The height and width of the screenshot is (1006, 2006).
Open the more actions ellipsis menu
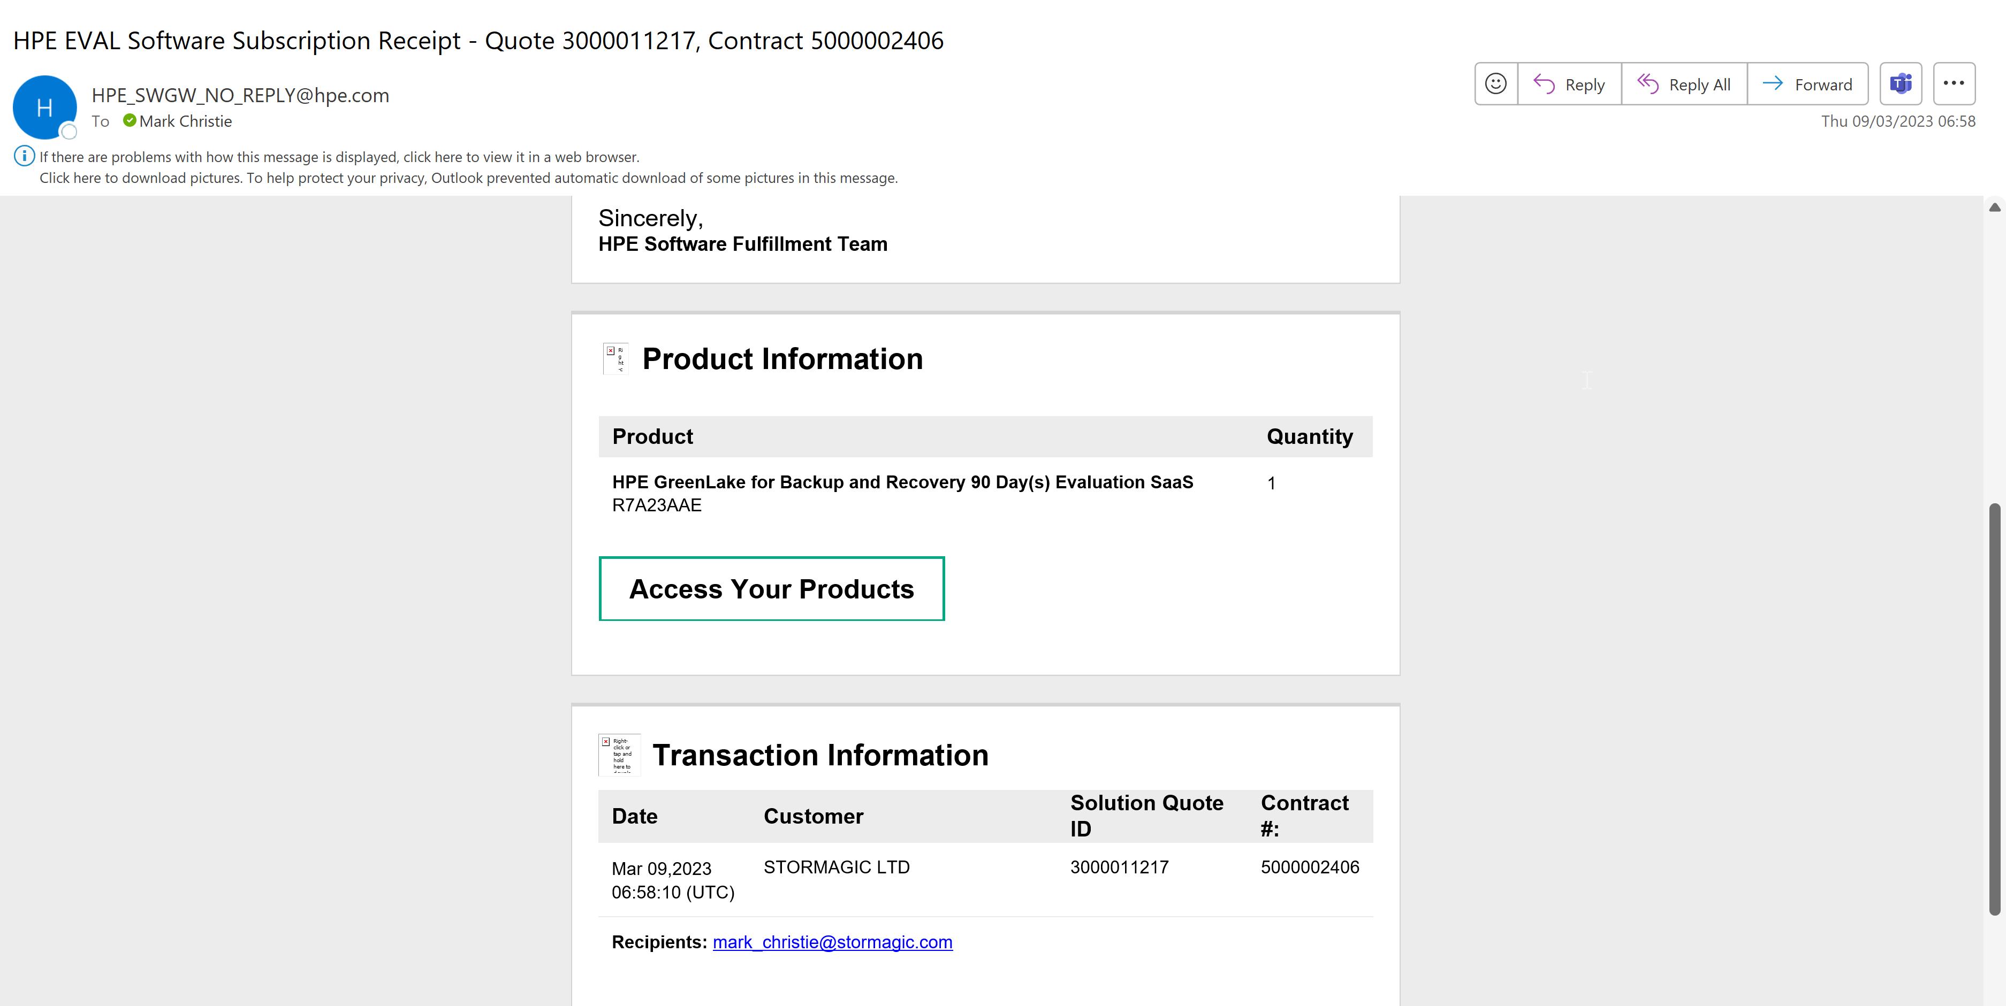pos(1953,84)
